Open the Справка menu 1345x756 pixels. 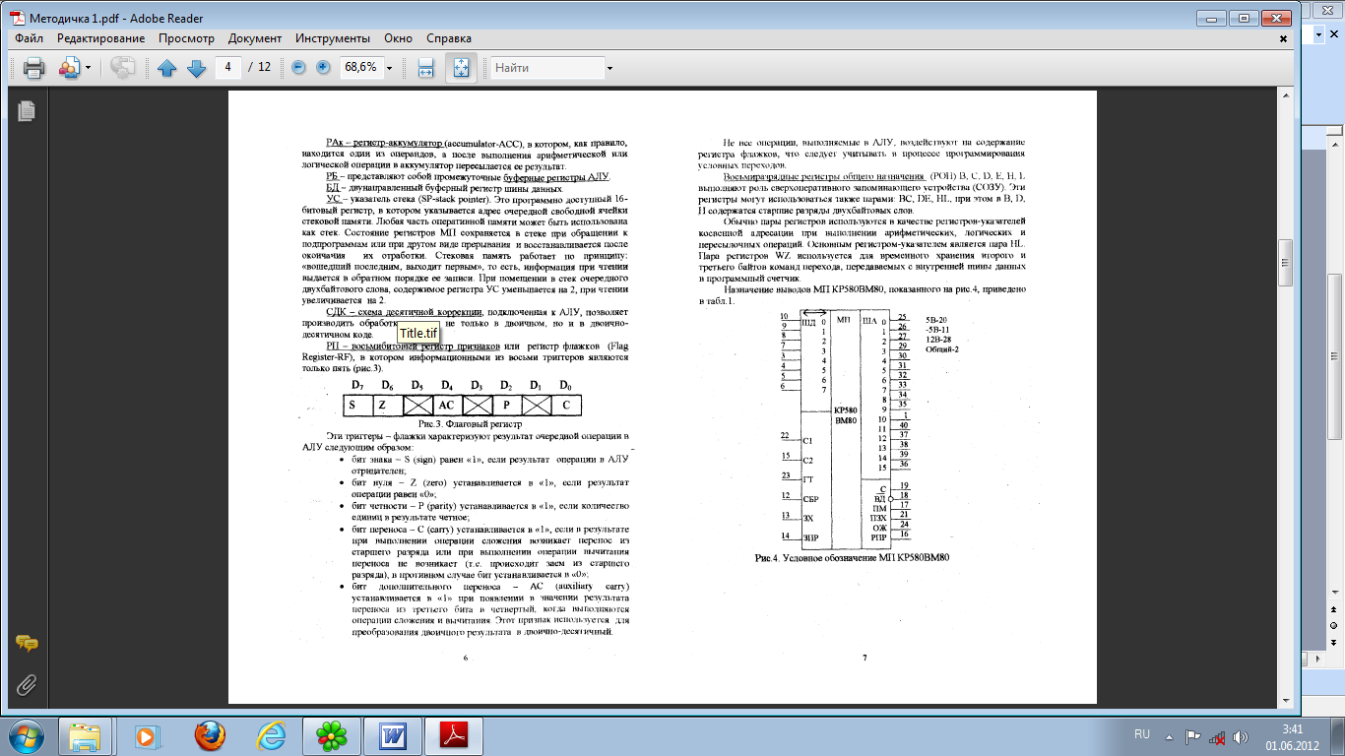tap(449, 38)
